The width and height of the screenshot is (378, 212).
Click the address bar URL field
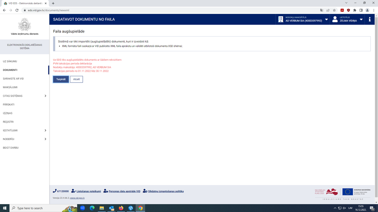pyautogui.click(x=169, y=10)
